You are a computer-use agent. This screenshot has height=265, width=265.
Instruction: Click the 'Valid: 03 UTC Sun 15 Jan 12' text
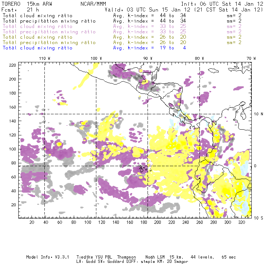coord(148,10)
